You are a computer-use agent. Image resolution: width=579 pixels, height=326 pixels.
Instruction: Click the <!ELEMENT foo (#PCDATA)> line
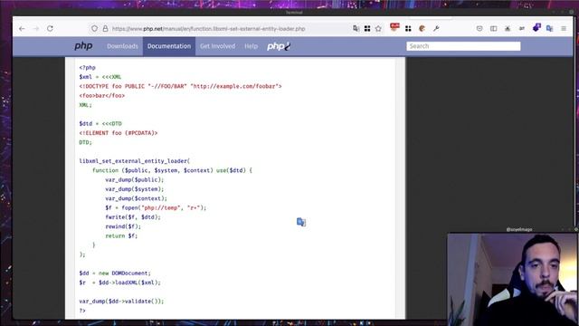coord(119,133)
